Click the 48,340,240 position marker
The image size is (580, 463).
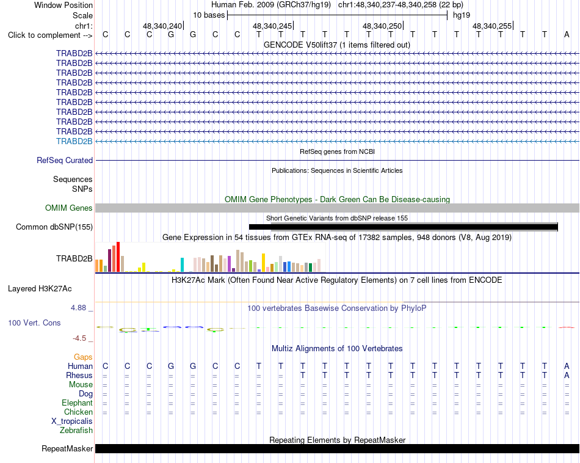click(162, 26)
